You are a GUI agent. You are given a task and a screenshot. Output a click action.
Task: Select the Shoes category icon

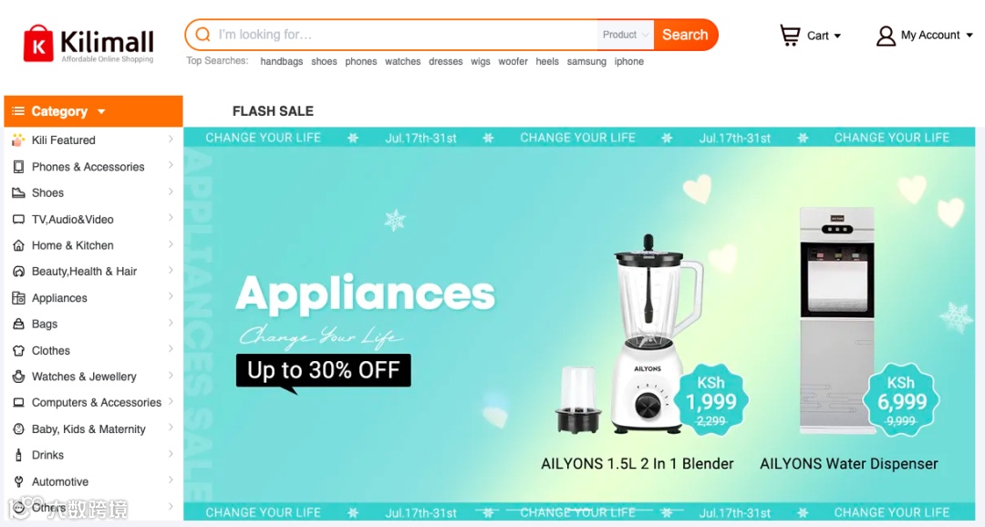[19, 192]
